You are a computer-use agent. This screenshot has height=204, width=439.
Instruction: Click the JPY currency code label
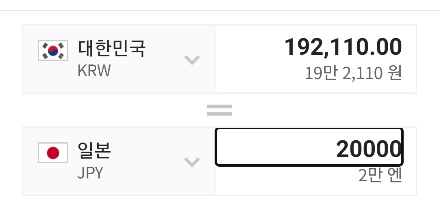90,173
